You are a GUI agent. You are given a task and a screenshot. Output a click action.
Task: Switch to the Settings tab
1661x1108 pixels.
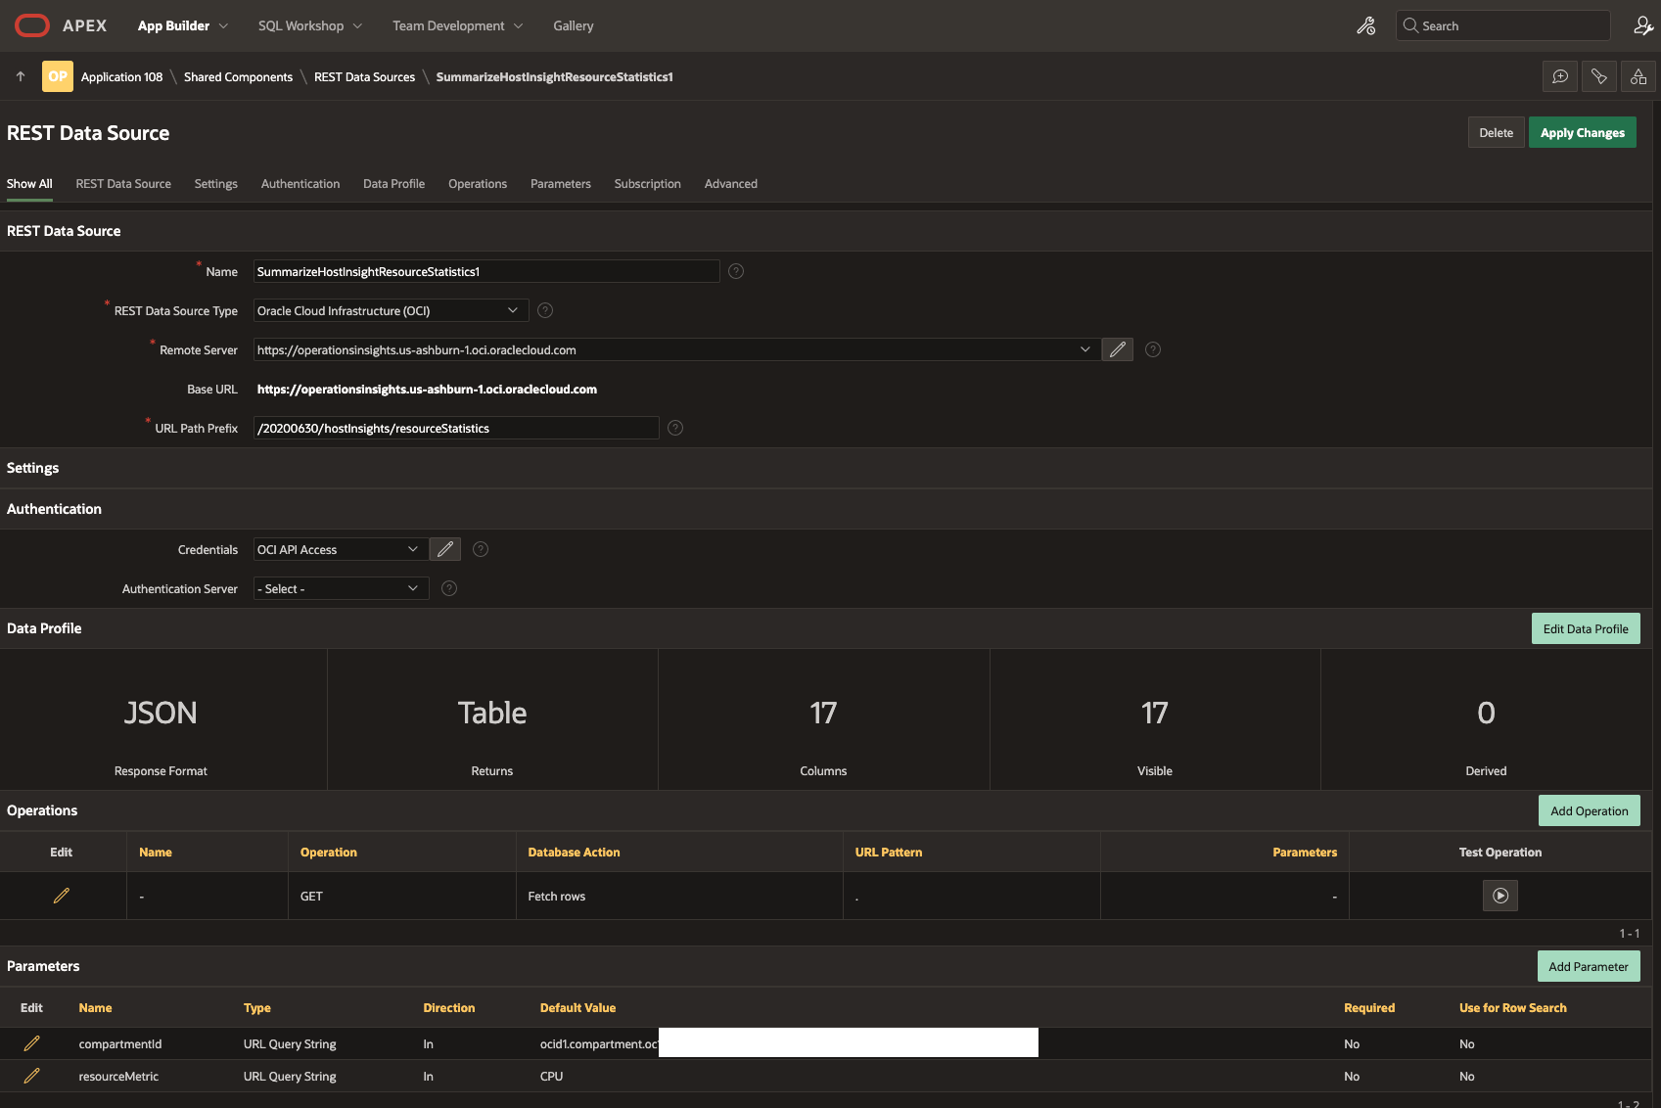click(216, 183)
